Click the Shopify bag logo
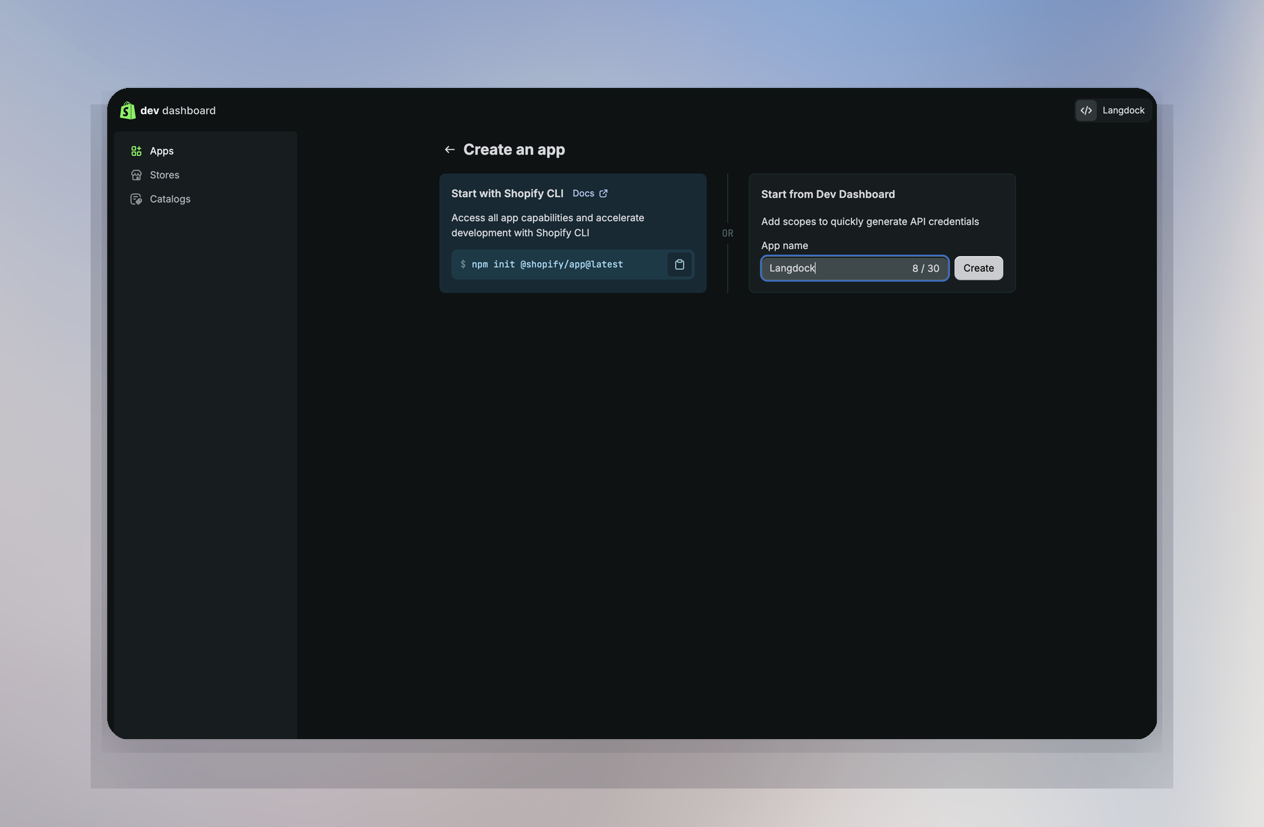Screen dimensions: 1264x827 [x=128, y=110]
